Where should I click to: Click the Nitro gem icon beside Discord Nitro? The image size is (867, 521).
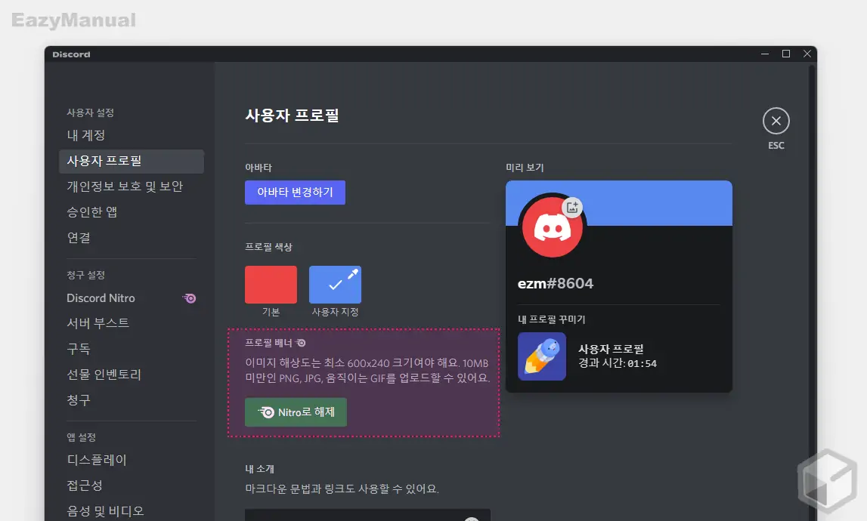[189, 298]
